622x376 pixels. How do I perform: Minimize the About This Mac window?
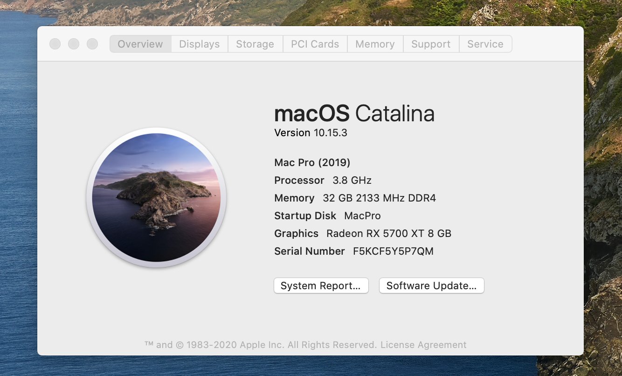(x=74, y=44)
